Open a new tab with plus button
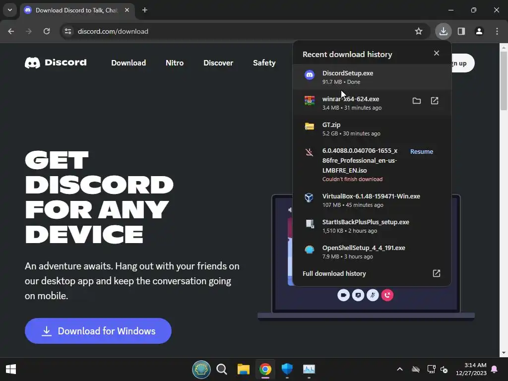This screenshot has width=508, height=381. (x=145, y=10)
